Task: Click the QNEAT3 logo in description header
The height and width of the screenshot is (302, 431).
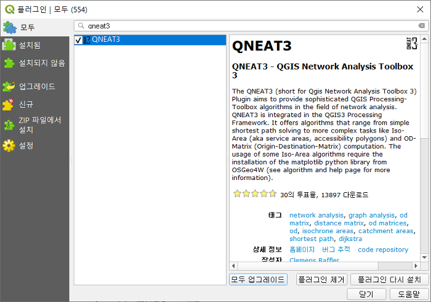Action: click(x=412, y=44)
